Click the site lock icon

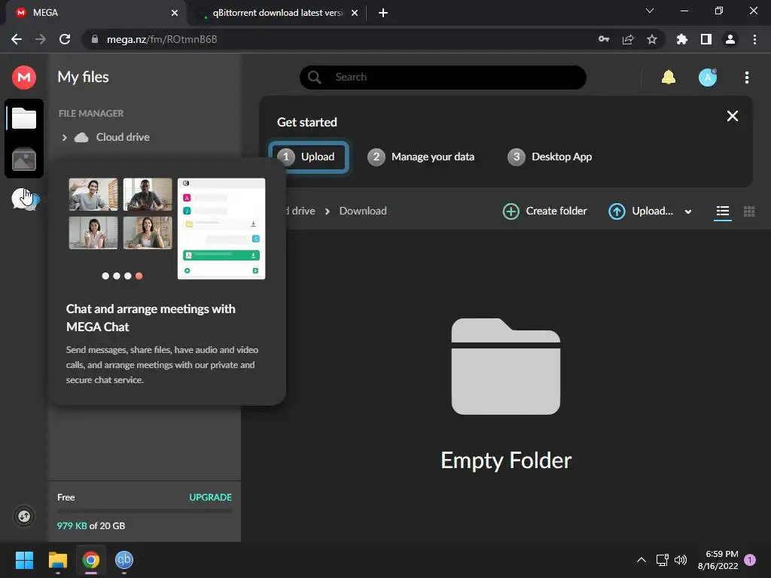(x=95, y=39)
